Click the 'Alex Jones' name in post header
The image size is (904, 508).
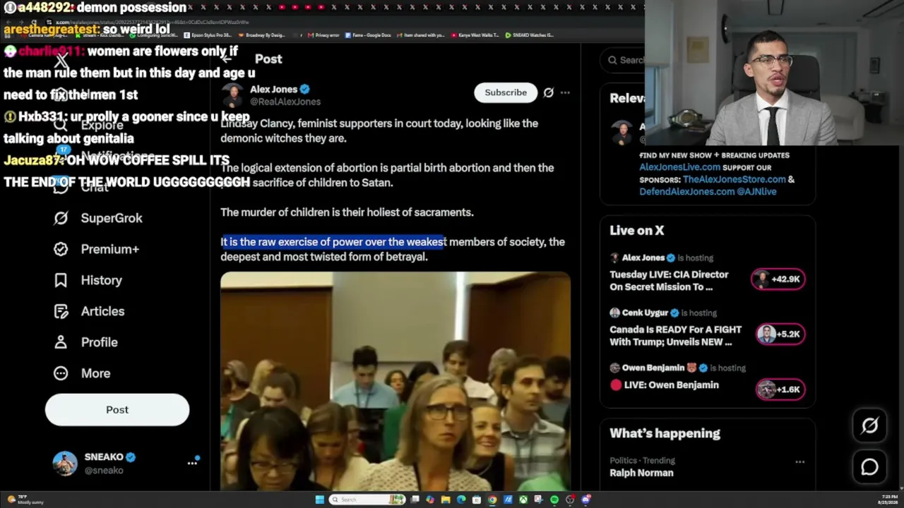coord(273,90)
